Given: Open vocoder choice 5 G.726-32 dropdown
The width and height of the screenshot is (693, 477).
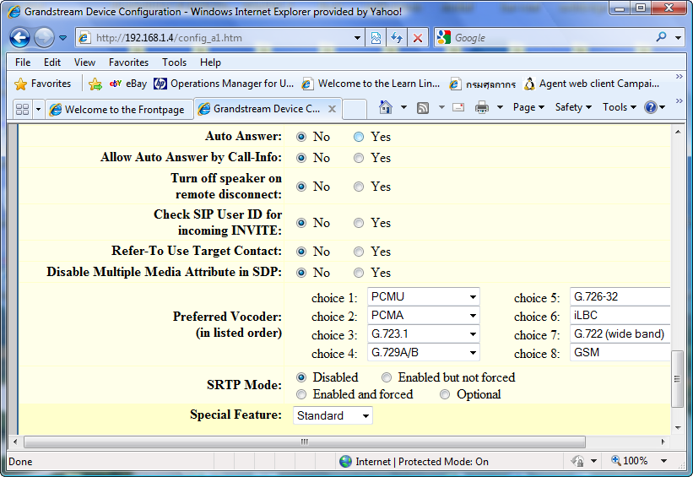Looking at the screenshot, I should [x=620, y=296].
